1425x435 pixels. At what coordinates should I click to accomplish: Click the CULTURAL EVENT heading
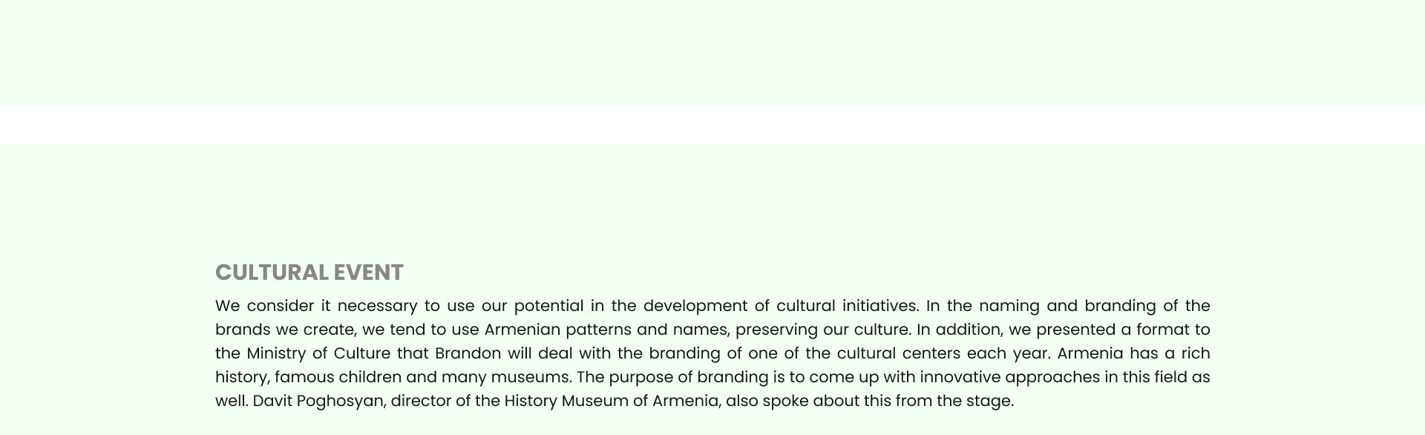(309, 272)
